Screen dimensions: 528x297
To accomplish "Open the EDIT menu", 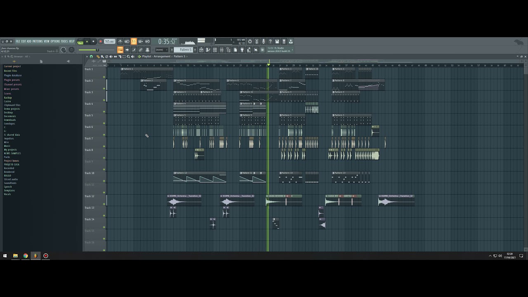I will pos(24,41).
